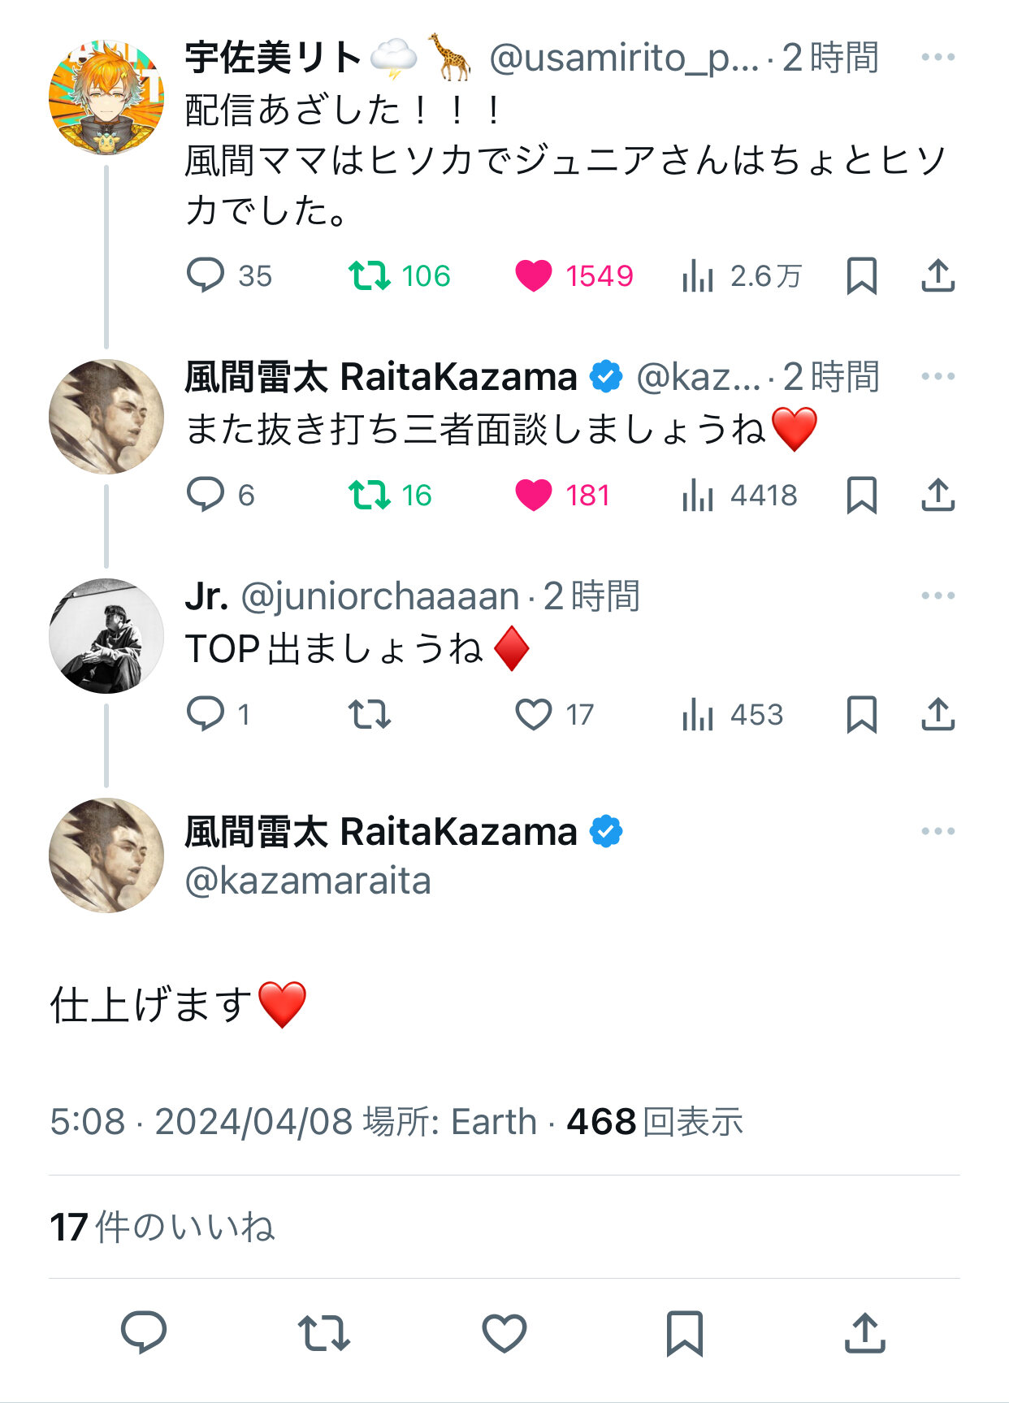
Task: Unlike the tweet with 1549 likes
Action: [534, 275]
